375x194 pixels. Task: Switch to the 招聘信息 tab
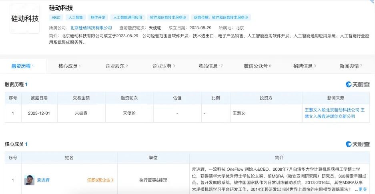[305, 66]
